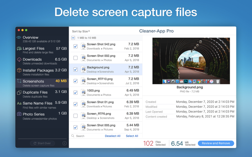Viewport: 252px width, 157px height.
Task: Toggle the 1 MB to 10 MB group checkbox
Action: click(x=73, y=38)
